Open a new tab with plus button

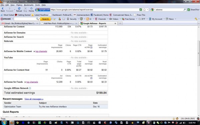click(x=120, y=23)
